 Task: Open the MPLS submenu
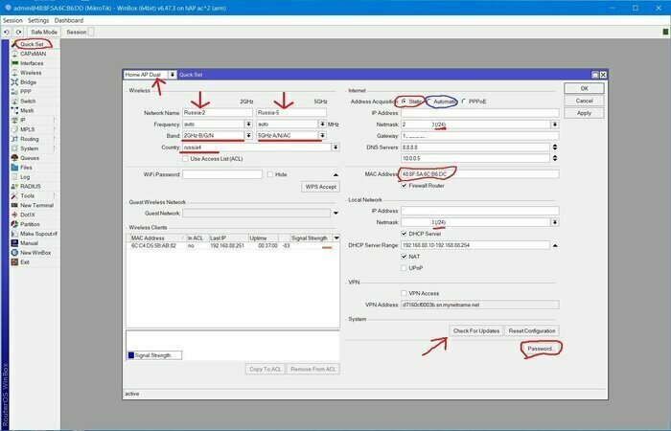tap(28, 129)
